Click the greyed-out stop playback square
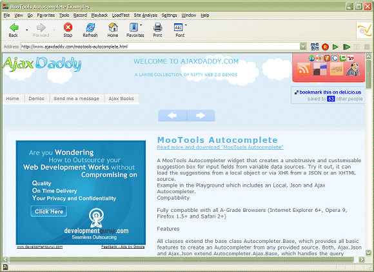The height and width of the screenshot is (272, 374). (367, 47)
